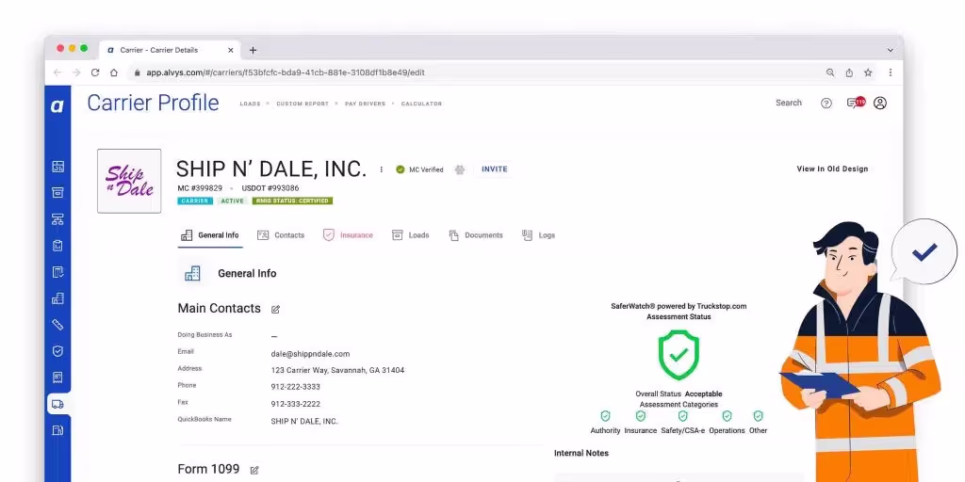Click the Ship n Dale logo thumbnail
Viewport: 965px width, 482px height.
tap(129, 182)
